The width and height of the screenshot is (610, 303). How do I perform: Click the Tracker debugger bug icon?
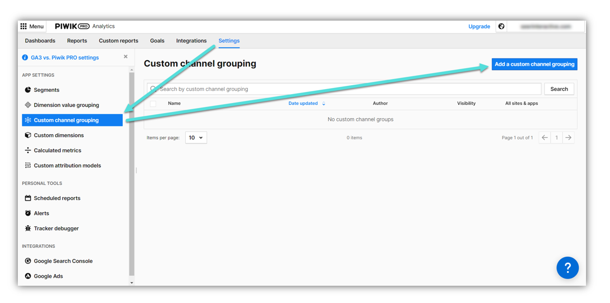coord(28,228)
